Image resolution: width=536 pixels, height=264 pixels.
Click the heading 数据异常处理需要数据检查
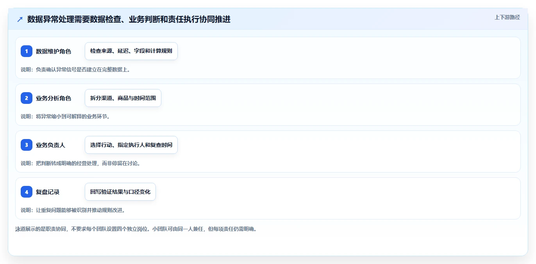point(129,20)
